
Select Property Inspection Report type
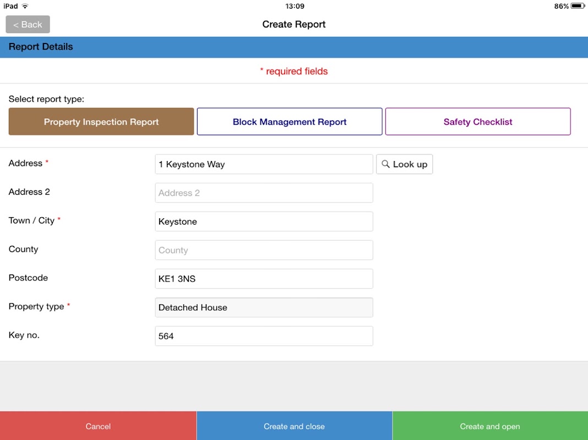point(101,122)
